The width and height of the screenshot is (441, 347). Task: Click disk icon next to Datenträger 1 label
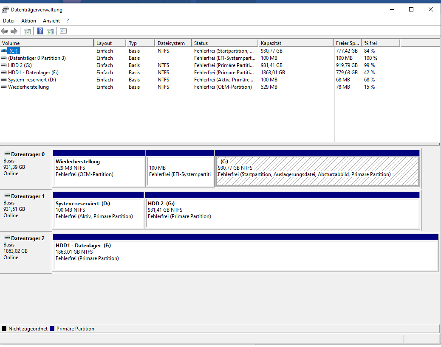[7, 196]
